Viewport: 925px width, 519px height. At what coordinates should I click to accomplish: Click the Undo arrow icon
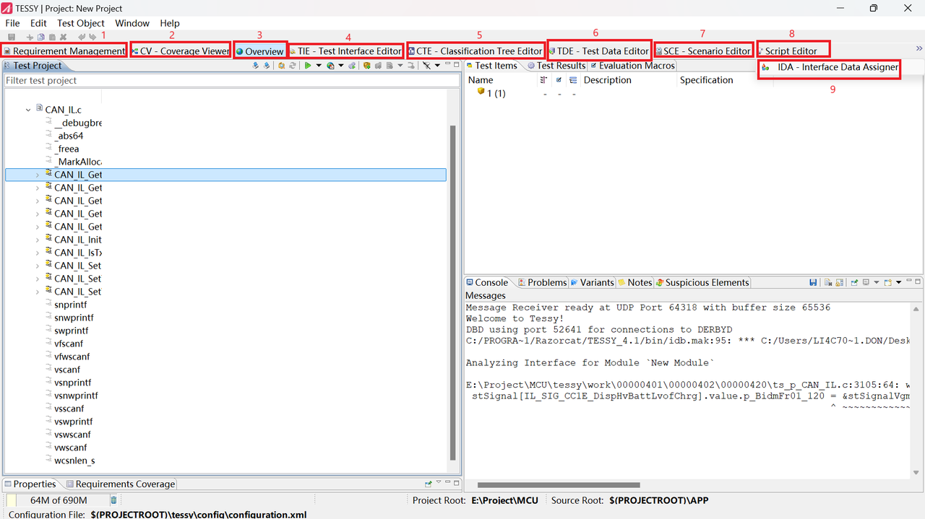pos(82,37)
